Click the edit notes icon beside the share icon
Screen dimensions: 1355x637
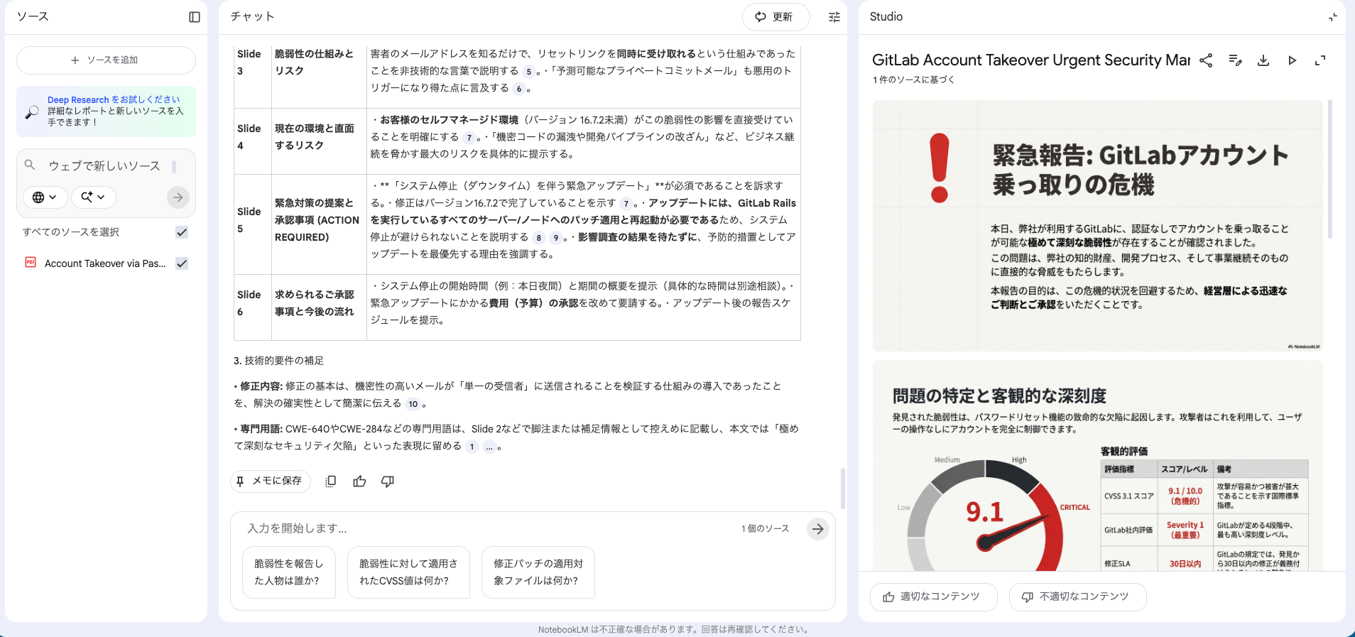click(x=1235, y=60)
